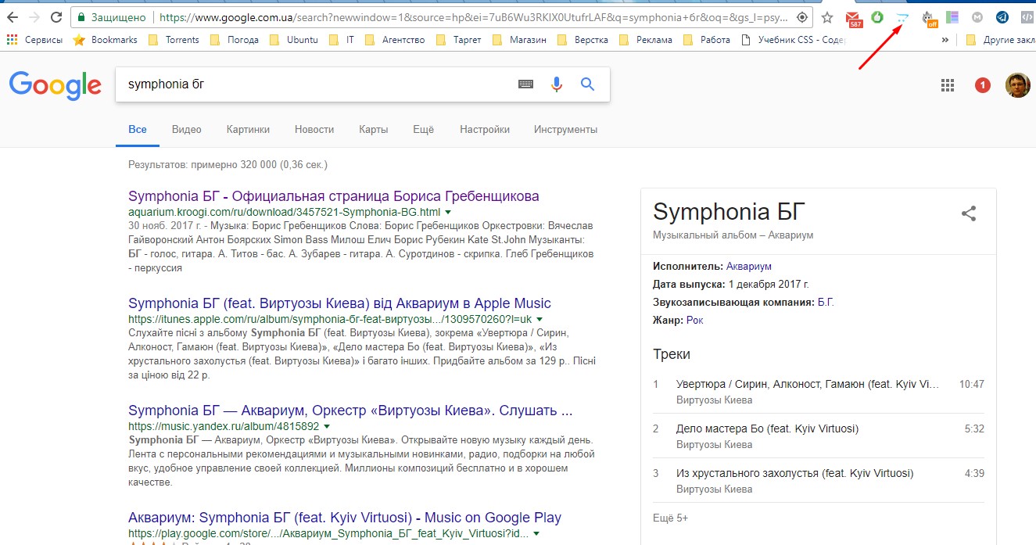Image resolution: width=1036 pixels, height=545 pixels.
Task: Open the Ubuntu bookmark folder
Action: click(x=295, y=40)
